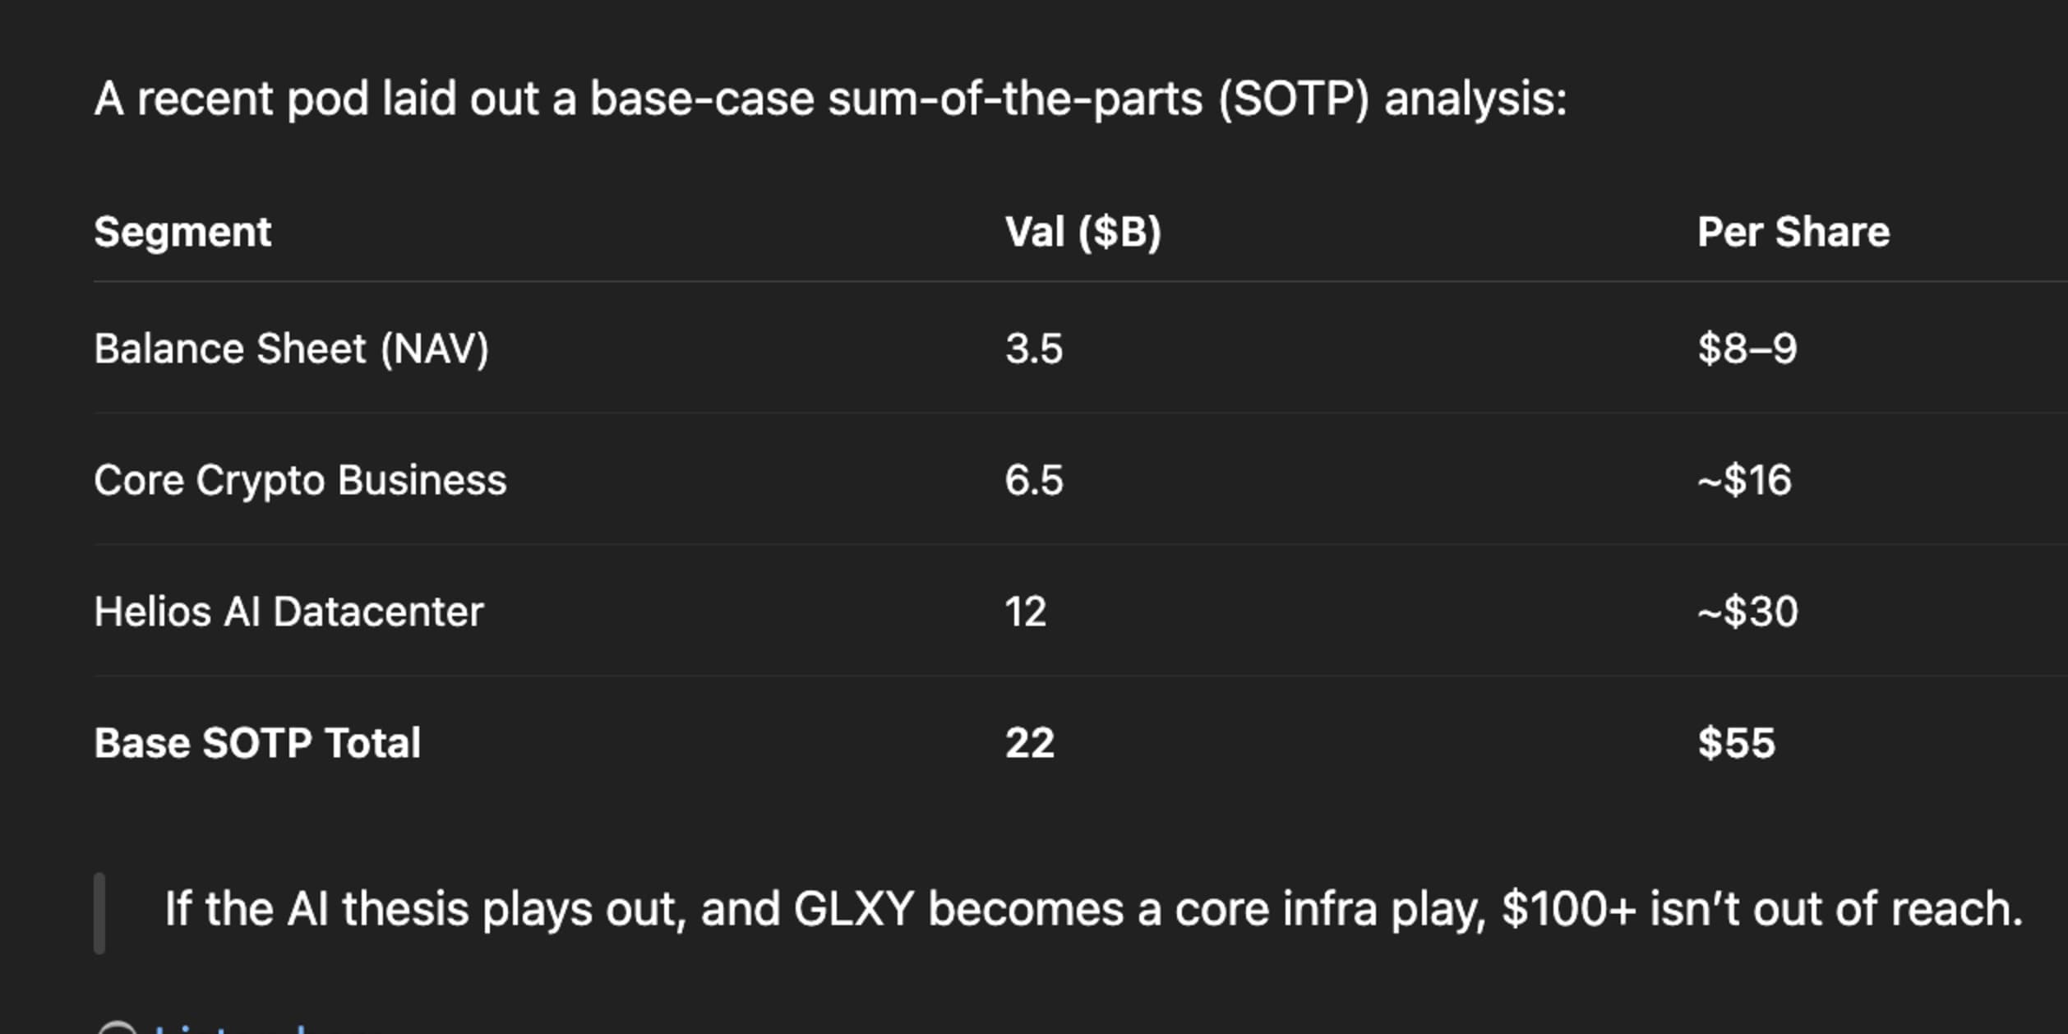The image size is (2068, 1034).
Task: Select the Balance Sheet (NAV) row label
Action: coord(291,349)
